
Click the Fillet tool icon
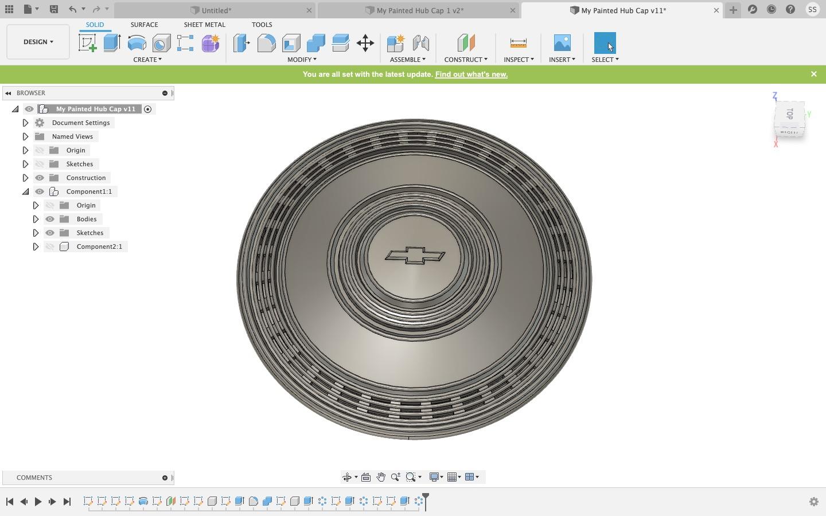(266, 43)
